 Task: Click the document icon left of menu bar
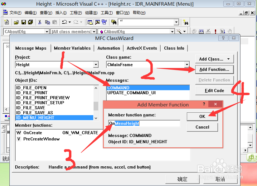click(5, 12)
